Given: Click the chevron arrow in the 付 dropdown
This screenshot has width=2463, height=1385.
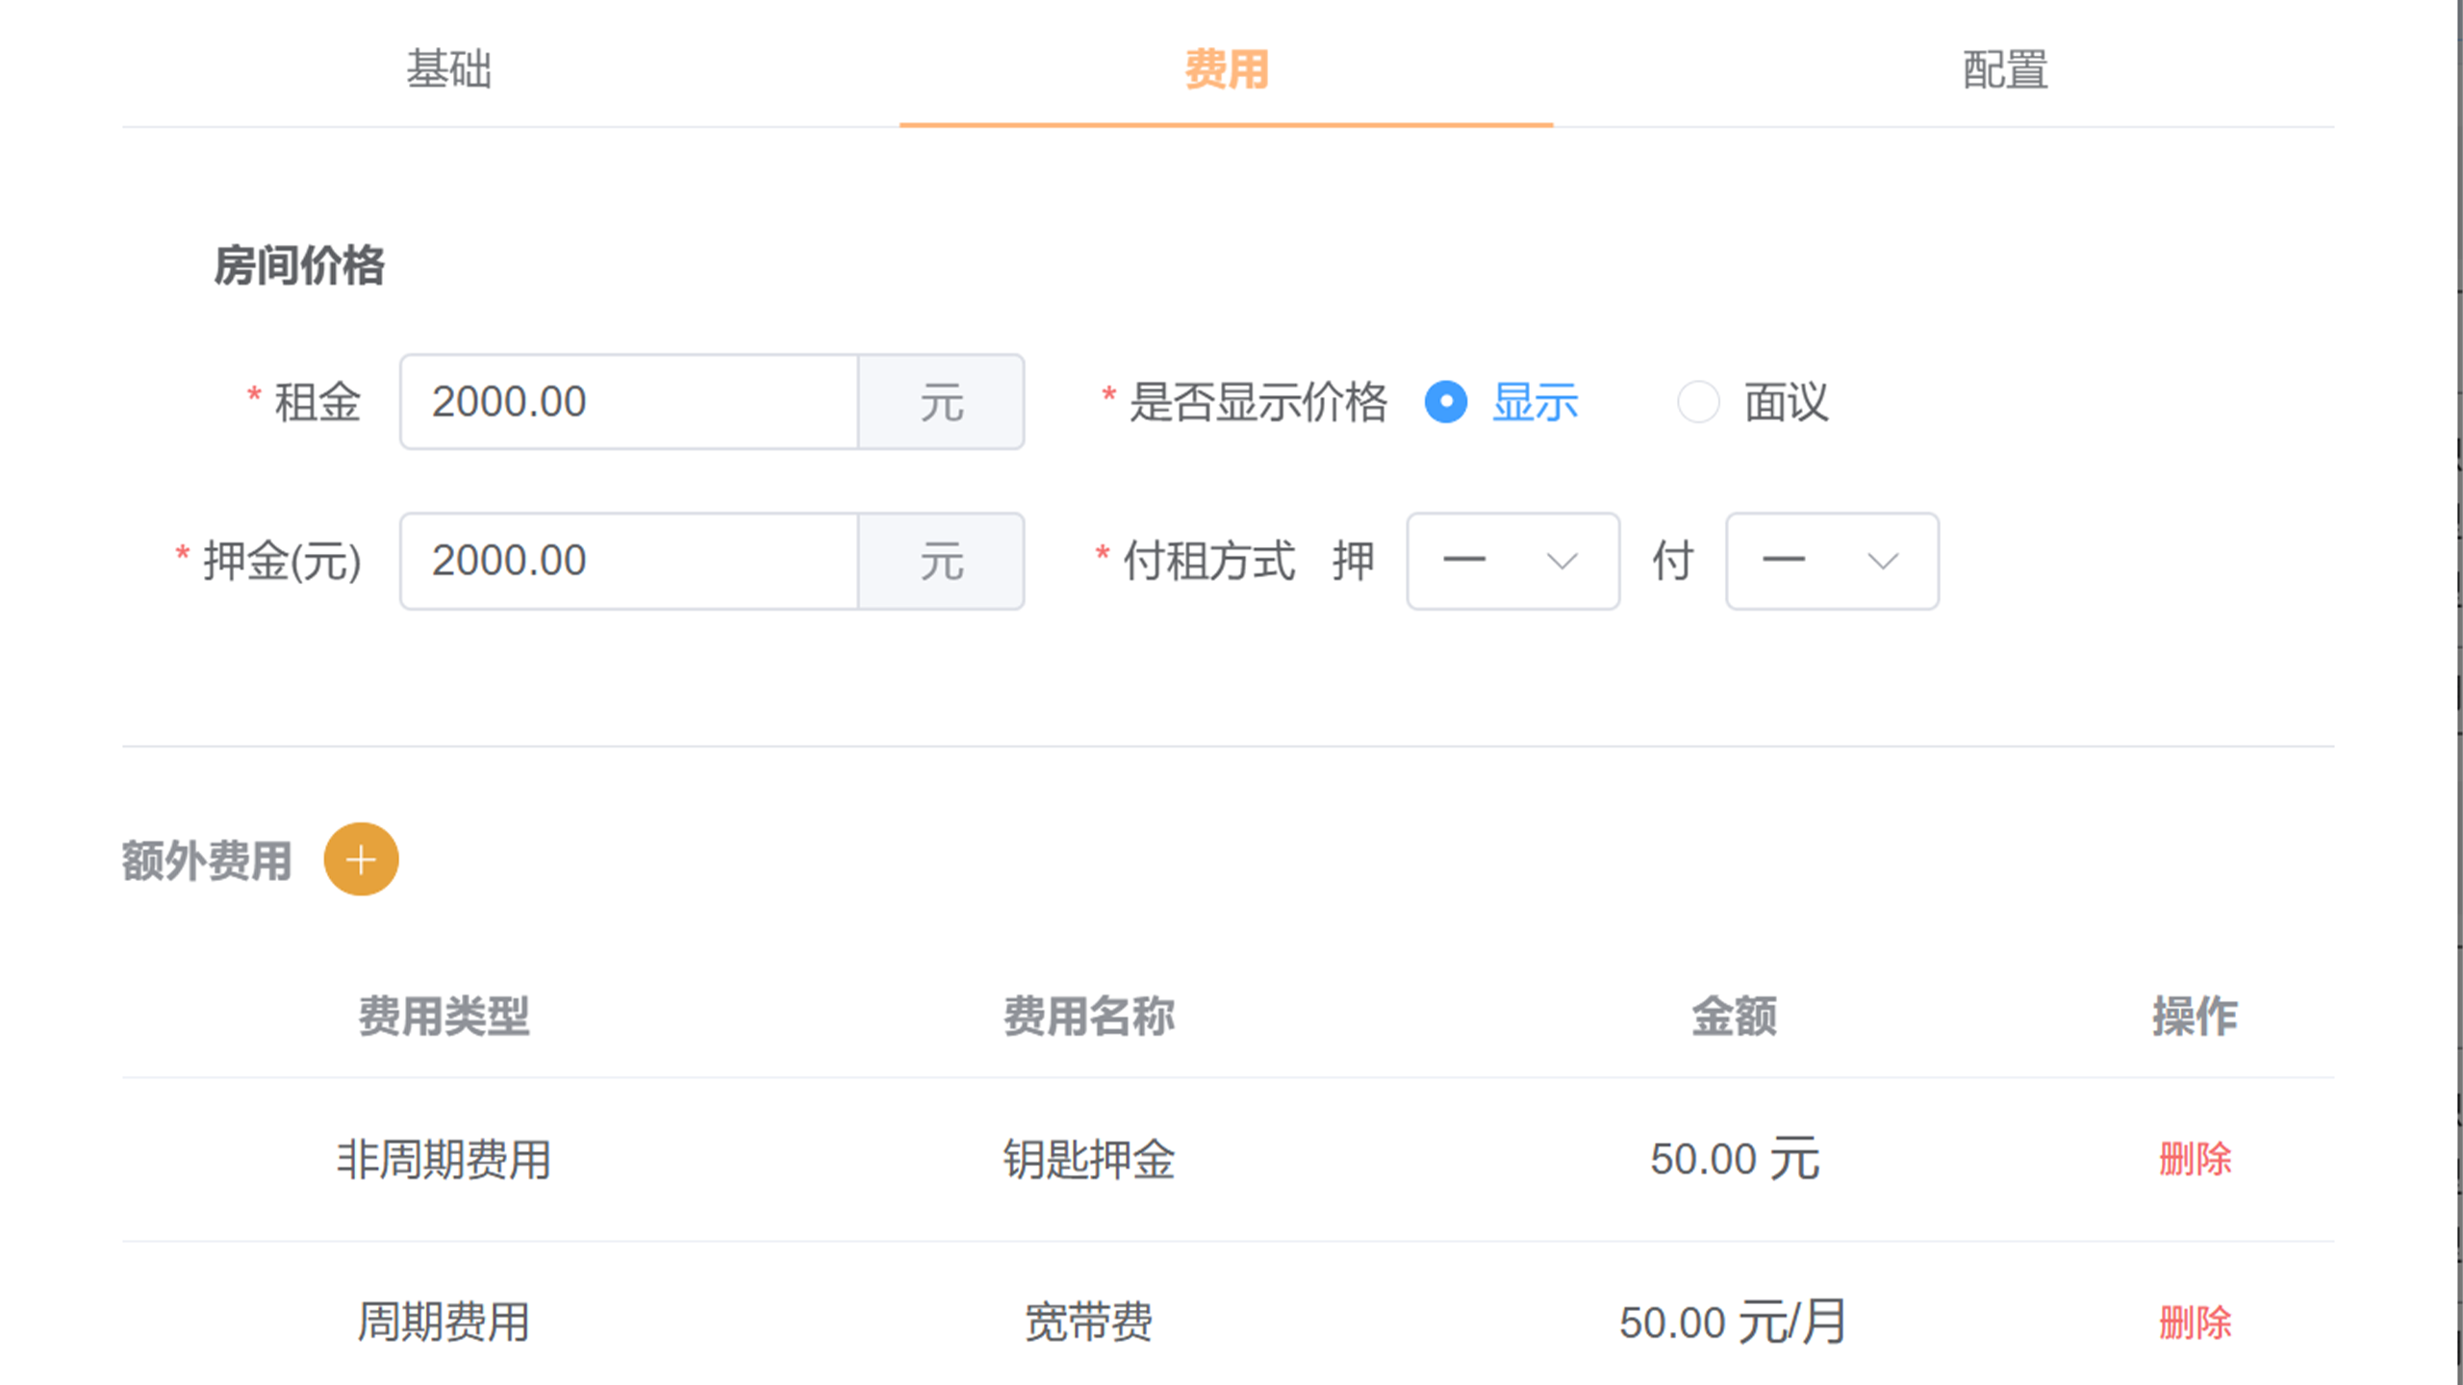Looking at the screenshot, I should pyautogui.click(x=1882, y=561).
